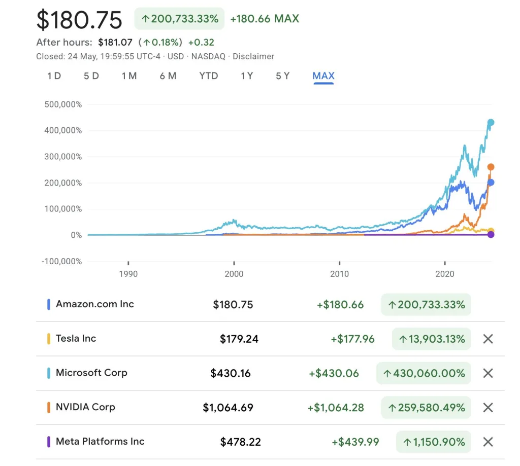The width and height of the screenshot is (520, 466).
Task: Remove Tesla Inc from comparison
Action: coord(487,339)
